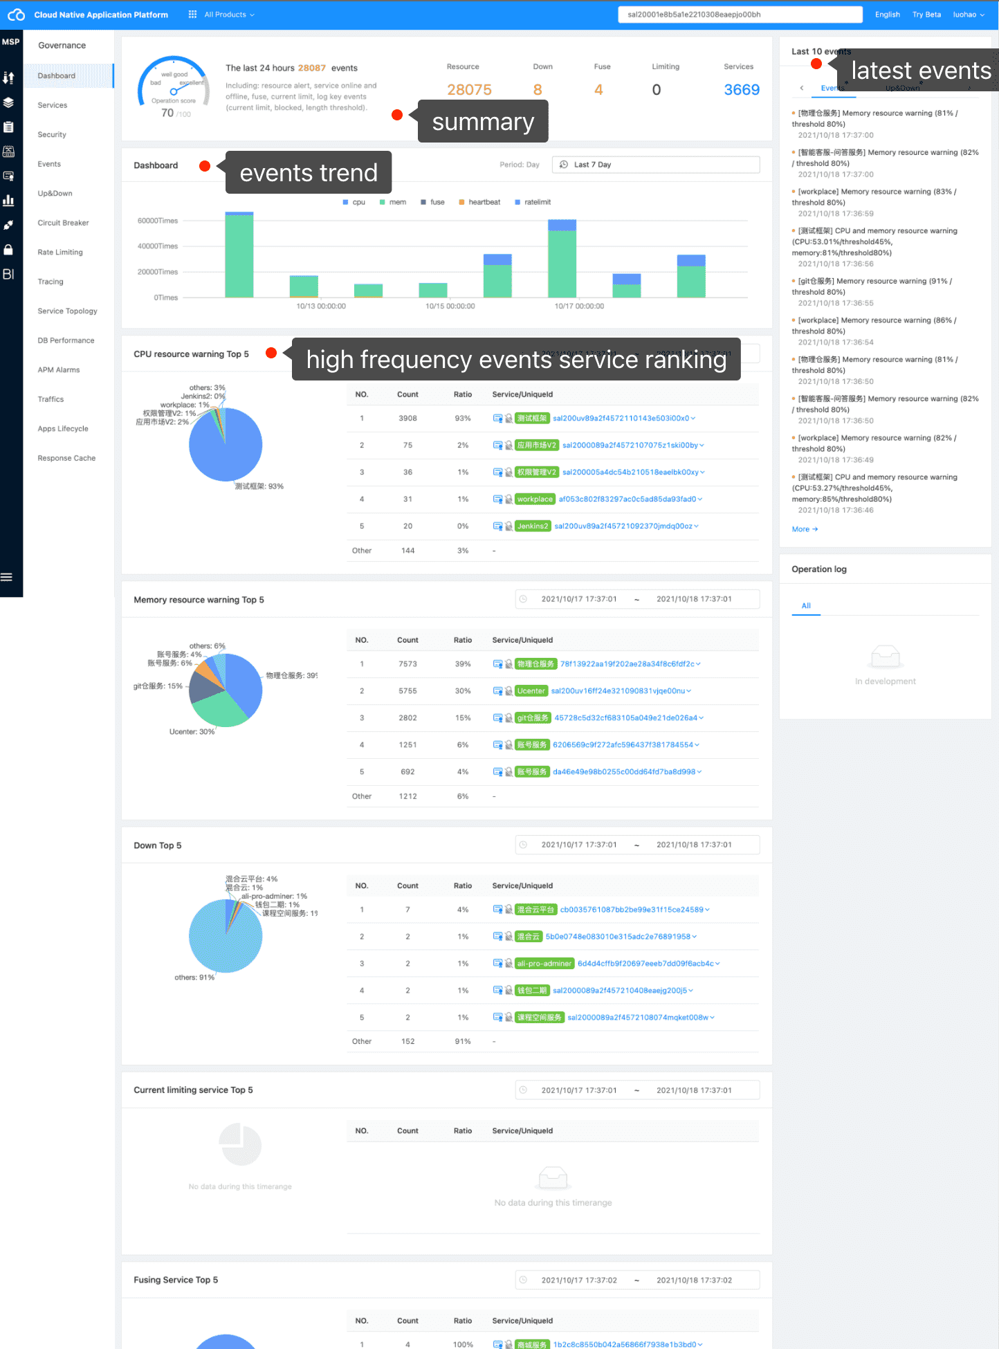Open the stacked layers module in the dark sidebar
Screen dimensions: 999x1349
pyautogui.click(x=8, y=102)
